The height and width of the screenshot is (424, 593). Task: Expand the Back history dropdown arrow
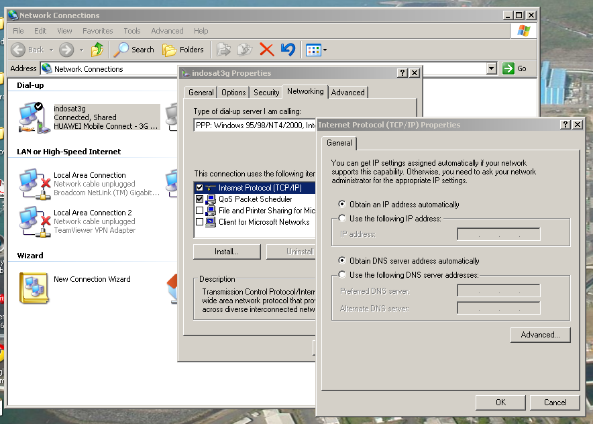tap(52, 50)
